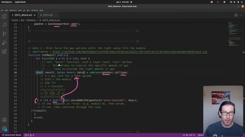The image size is (245, 137).
Task: Click the webcam video overlay
Action: click(x=223, y=111)
